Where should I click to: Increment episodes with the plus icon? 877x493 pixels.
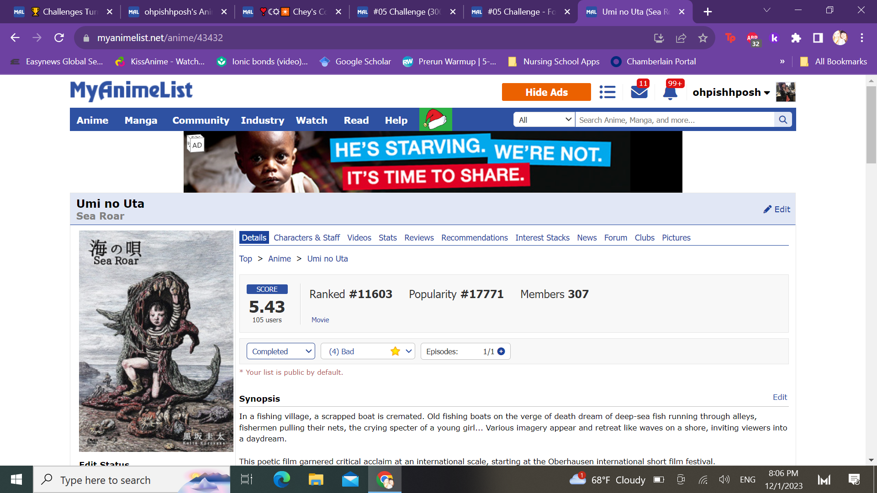click(x=501, y=351)
